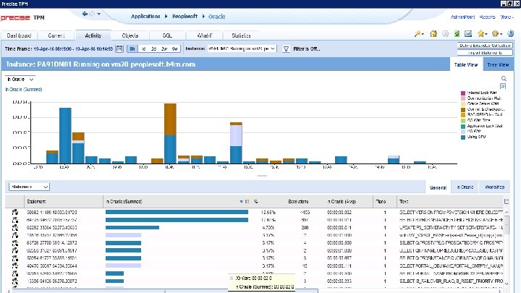Click the greyed-out round toolbar icon
The image size is (521, 293).
446,34
